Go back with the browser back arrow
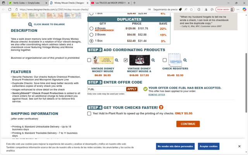The image size is (248, 155). click(x=3, y=9)
